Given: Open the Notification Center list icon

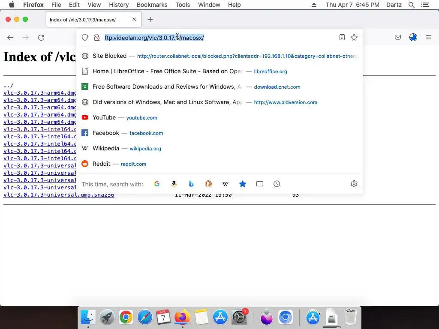Looking at the screenshot, I should pos(425,5).
